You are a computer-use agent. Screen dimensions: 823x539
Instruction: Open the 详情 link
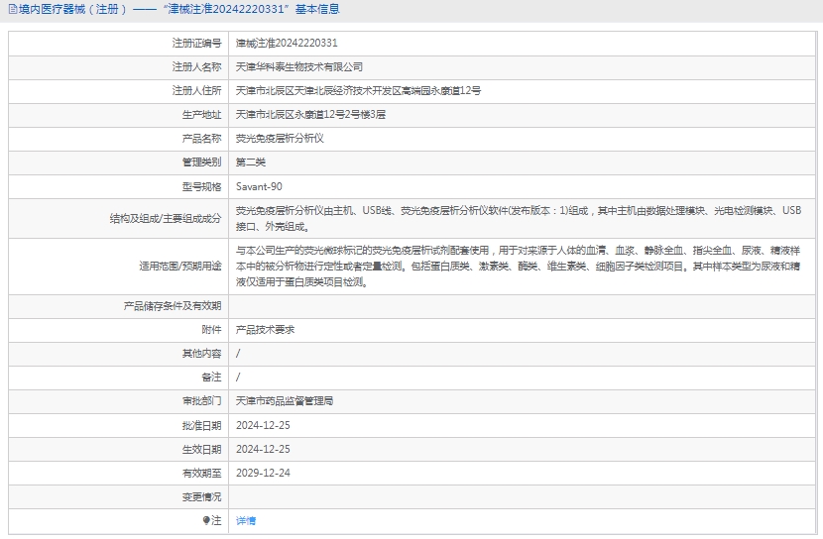pos(246,520)
